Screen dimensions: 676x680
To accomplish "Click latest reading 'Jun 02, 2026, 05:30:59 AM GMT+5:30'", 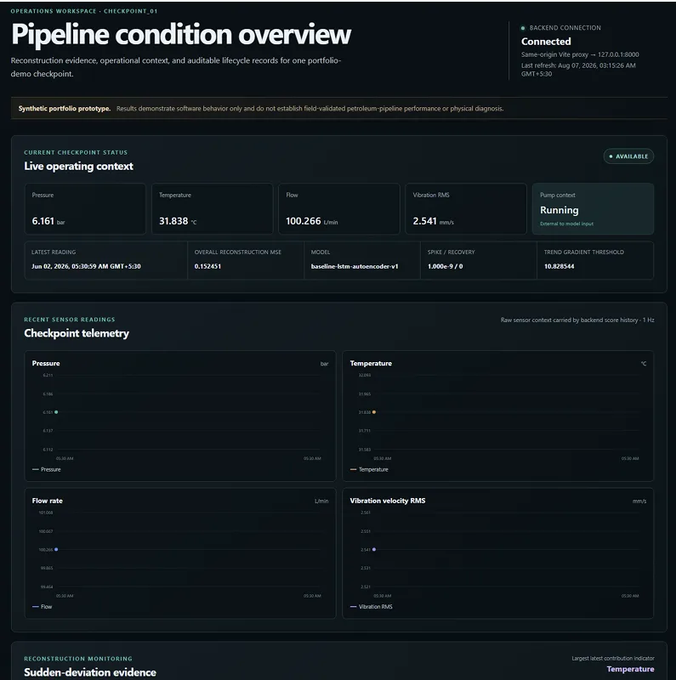I will tap(86, 266).
